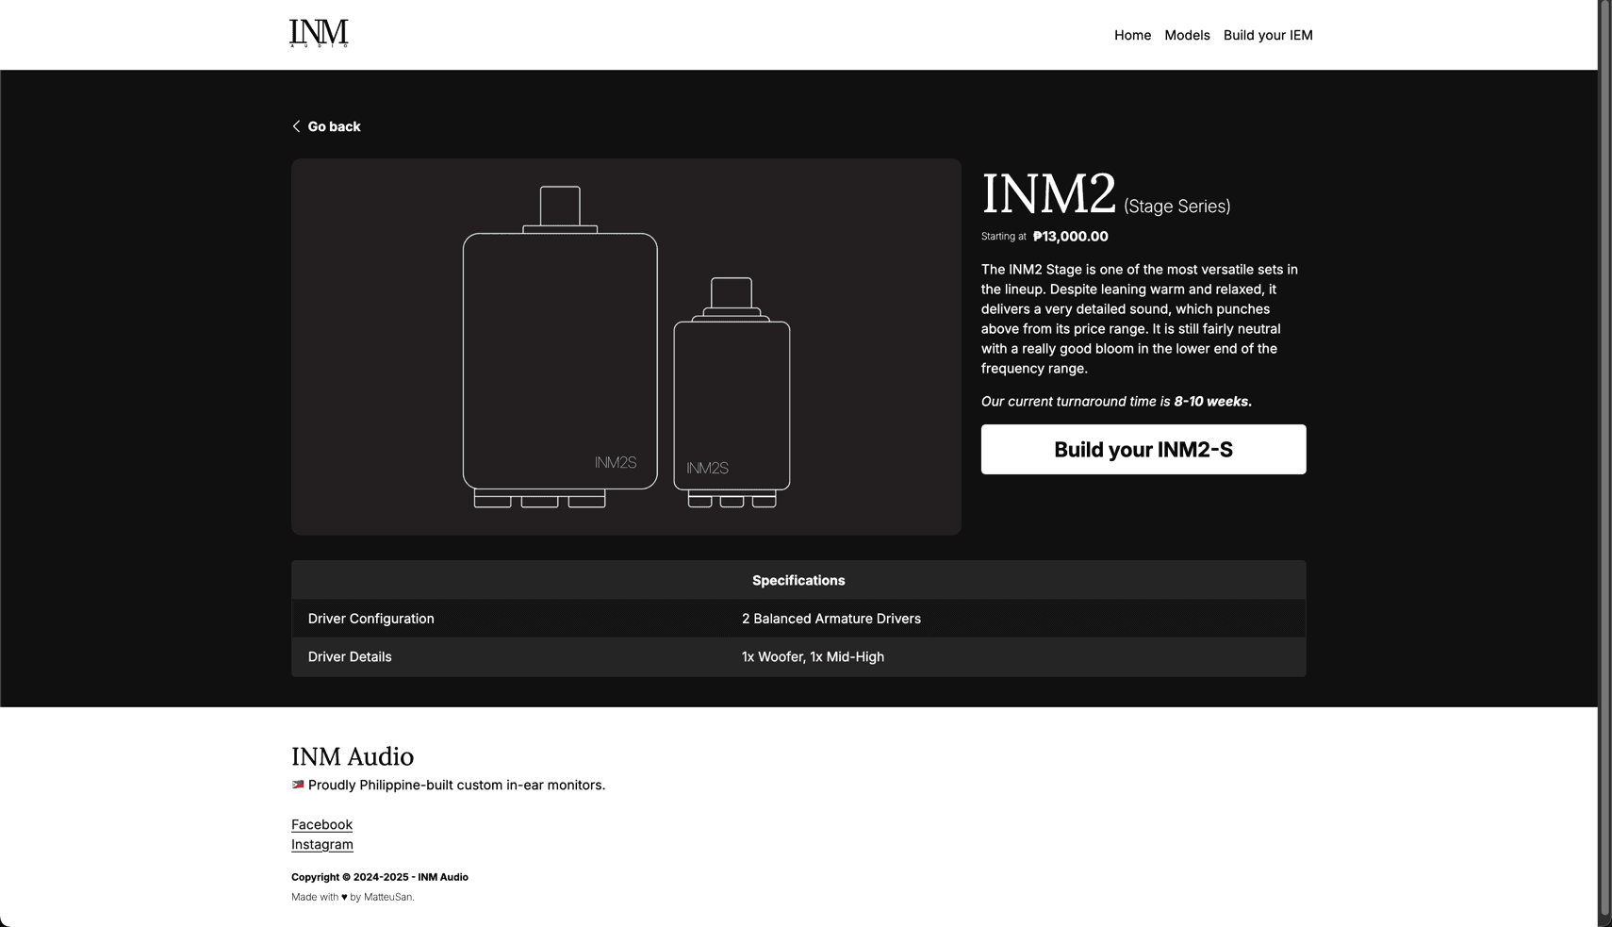Click the Specifications table header
1612x927 pixels.
(x=798, y=580)
